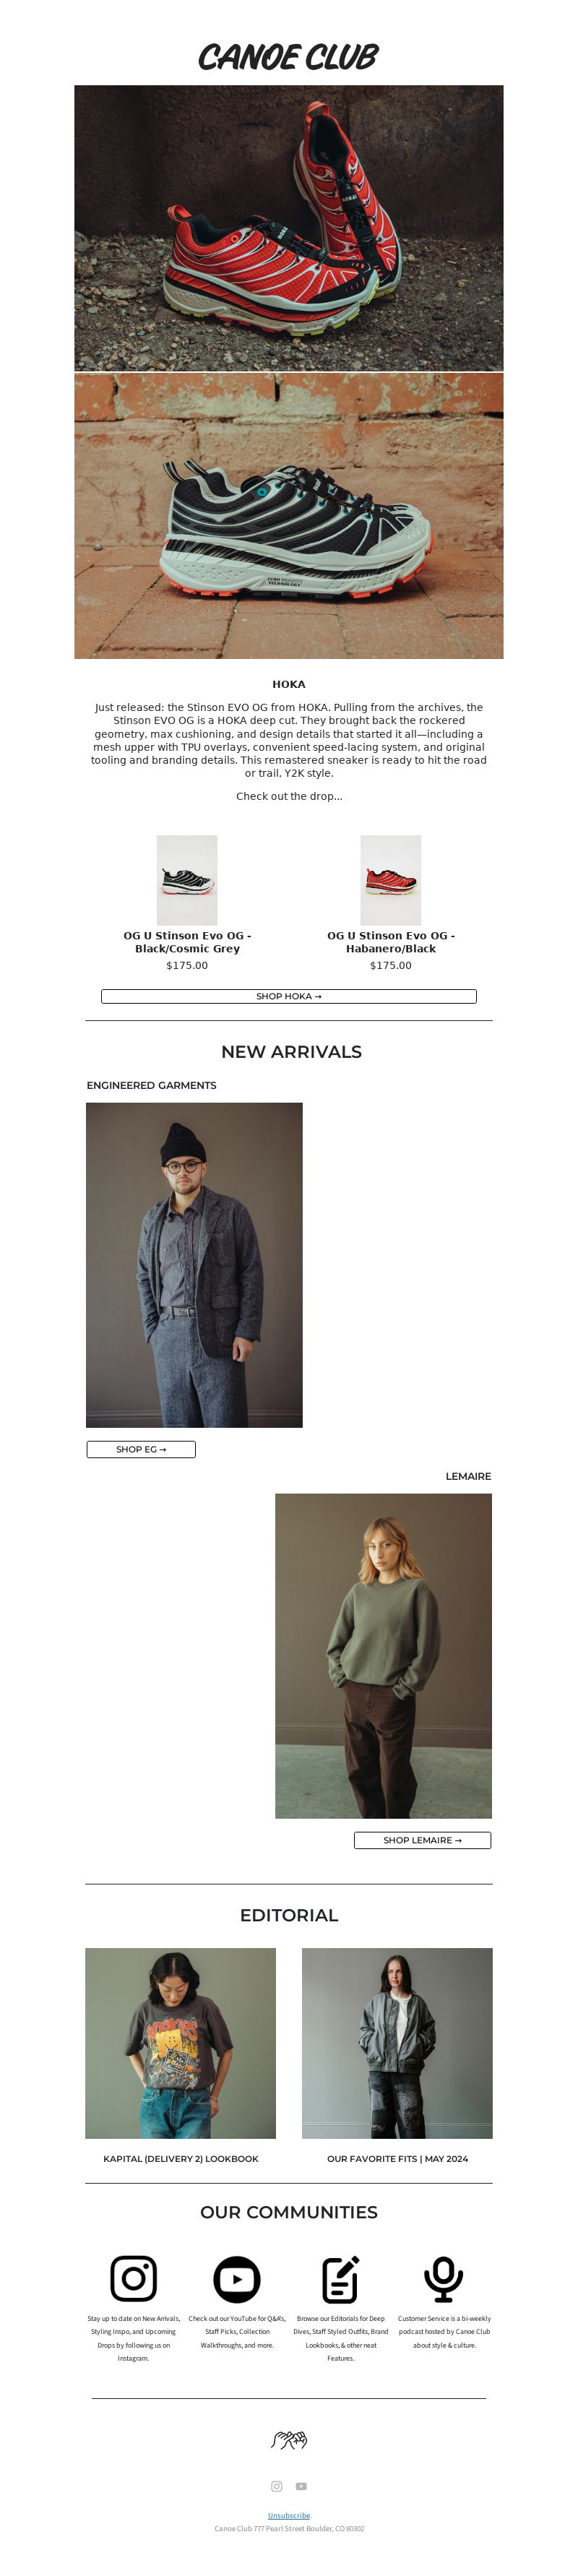Select the Black/Cosmic Grey Stinson thumbnail
The image size is (578, 2576).
coord(187,880)
